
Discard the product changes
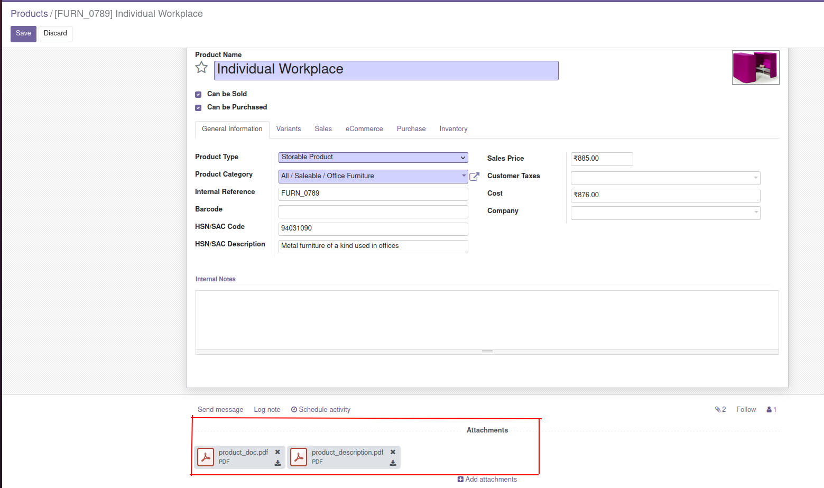55,33
